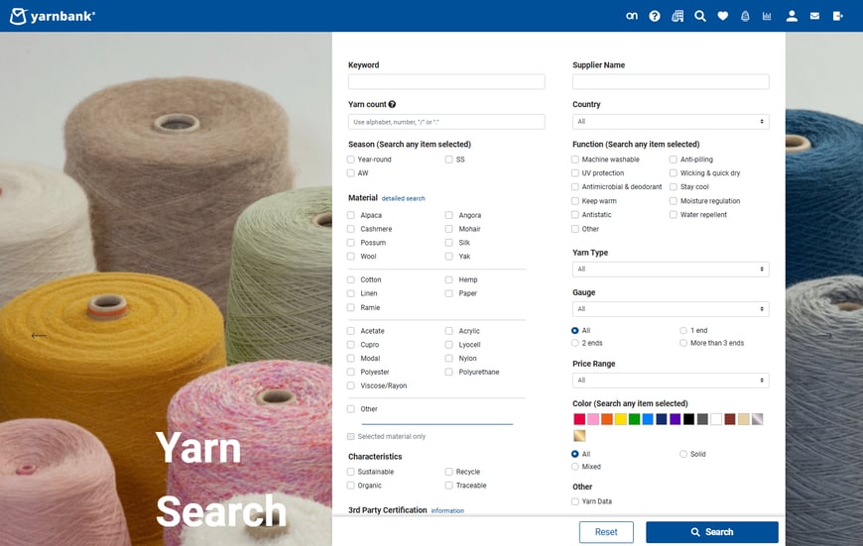Click the left carousel arrow on background image
The height and width of the screenshot is (546, 863).
click(39, 335)
